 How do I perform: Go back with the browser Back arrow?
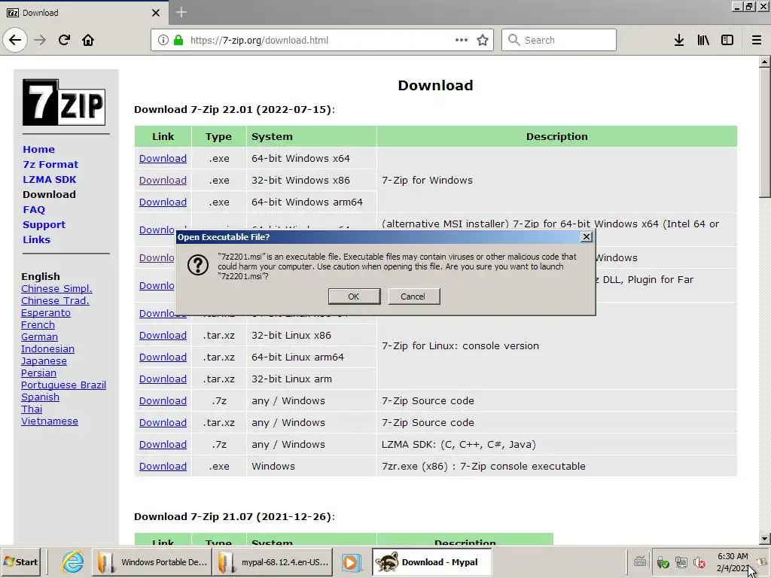(x=15, y=40)
